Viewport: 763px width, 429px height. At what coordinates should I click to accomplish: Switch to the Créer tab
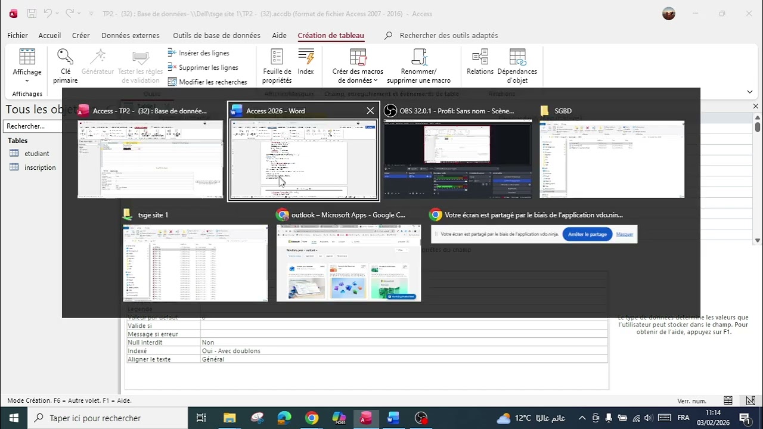[81, 36]
